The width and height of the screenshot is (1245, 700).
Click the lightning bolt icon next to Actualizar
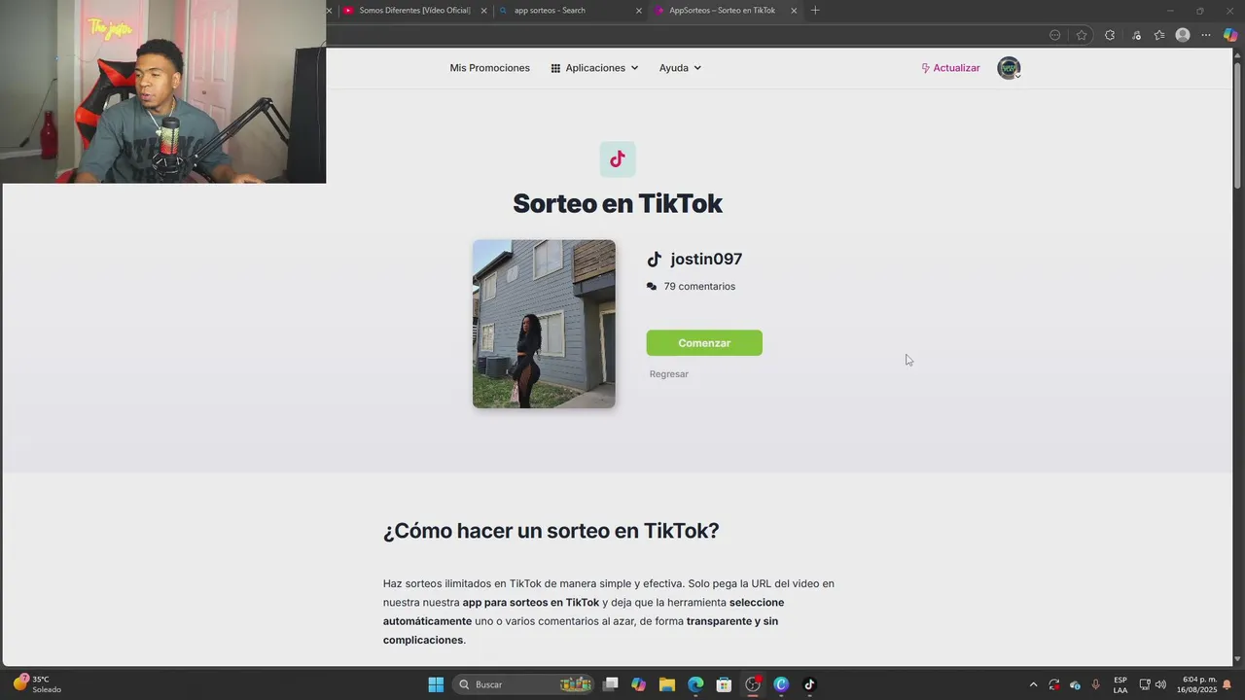pyautogui.click(x=925, y=68)
